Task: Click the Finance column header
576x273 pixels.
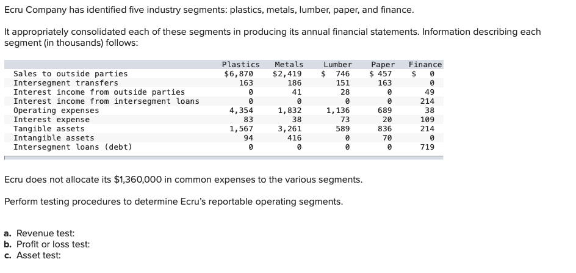Action: [425, 65]
